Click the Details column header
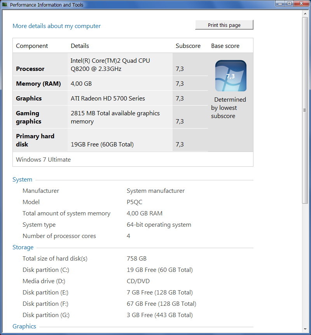The image size is (311, 335). (80, 46)
